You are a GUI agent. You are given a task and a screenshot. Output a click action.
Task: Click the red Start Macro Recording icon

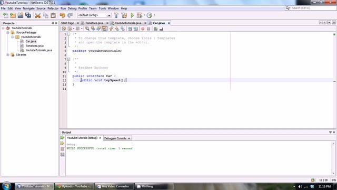143,28
